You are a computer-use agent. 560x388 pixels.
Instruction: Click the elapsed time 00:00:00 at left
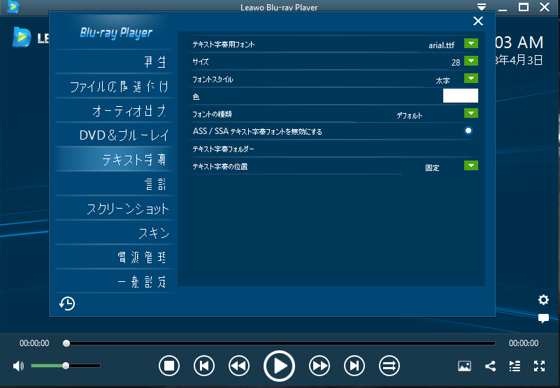click(34, 343)
